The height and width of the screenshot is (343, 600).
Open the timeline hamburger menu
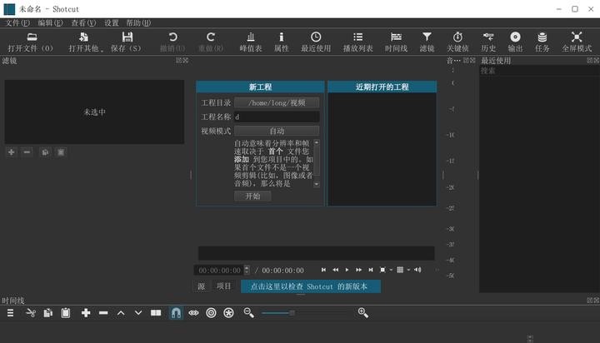pos(11,312)
